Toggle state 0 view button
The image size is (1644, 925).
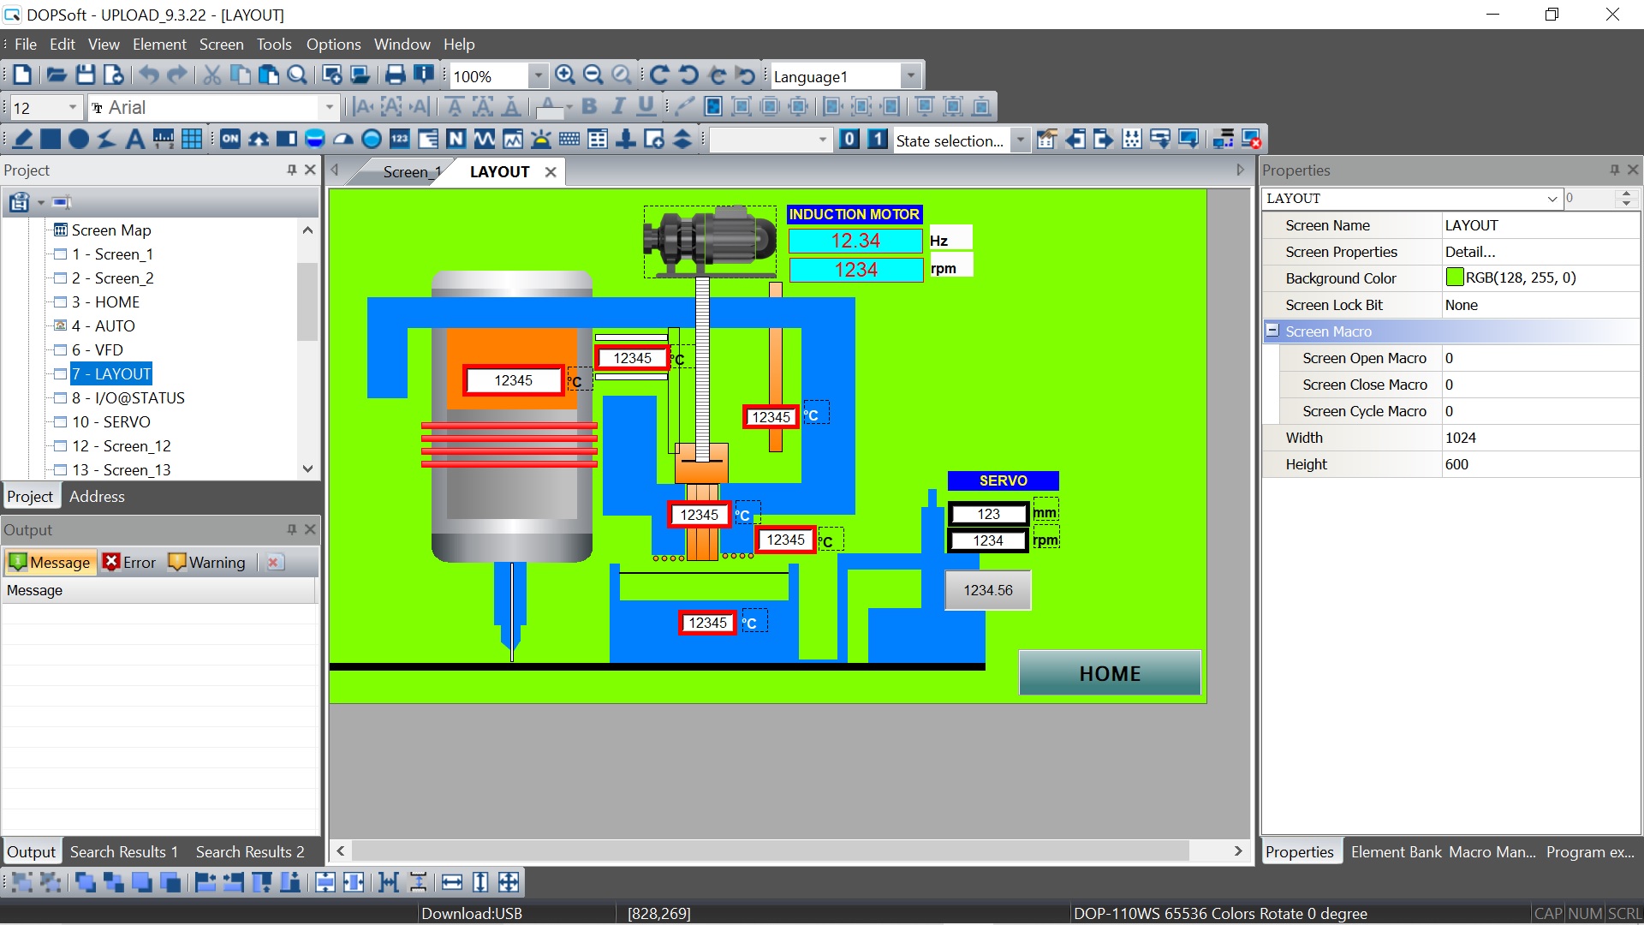point(849,140)
